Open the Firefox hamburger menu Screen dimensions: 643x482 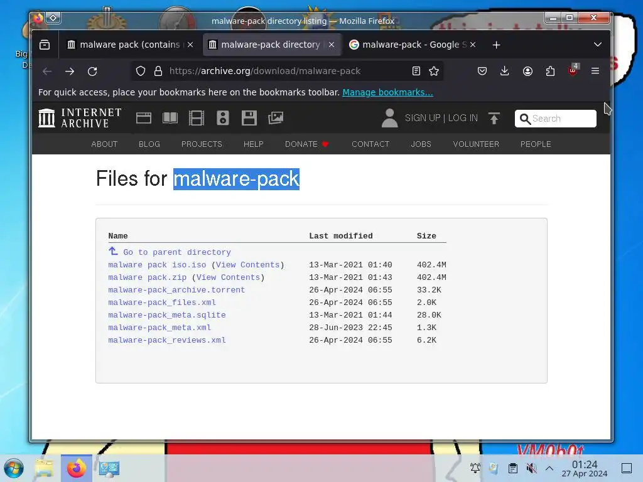click(595, 71)
